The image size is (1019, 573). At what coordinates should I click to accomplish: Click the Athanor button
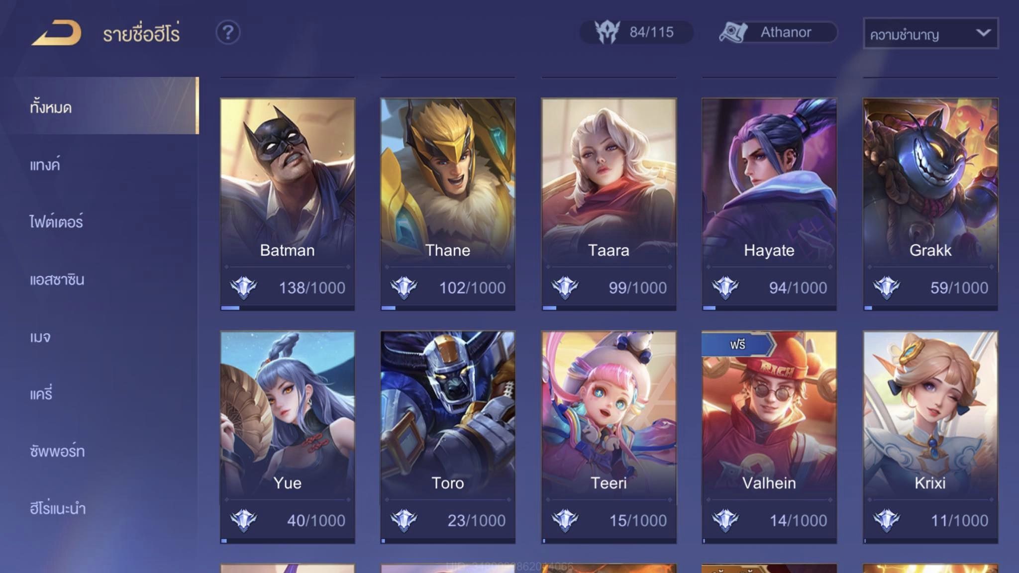(x=778, y=32)
